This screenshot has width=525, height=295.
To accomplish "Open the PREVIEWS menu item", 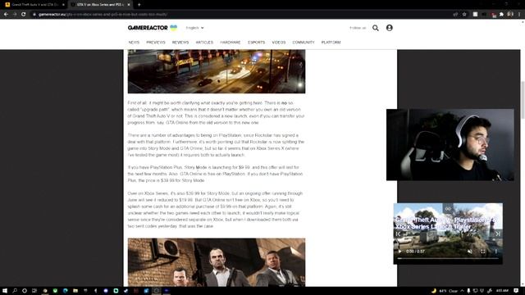I will pos(156,43).
